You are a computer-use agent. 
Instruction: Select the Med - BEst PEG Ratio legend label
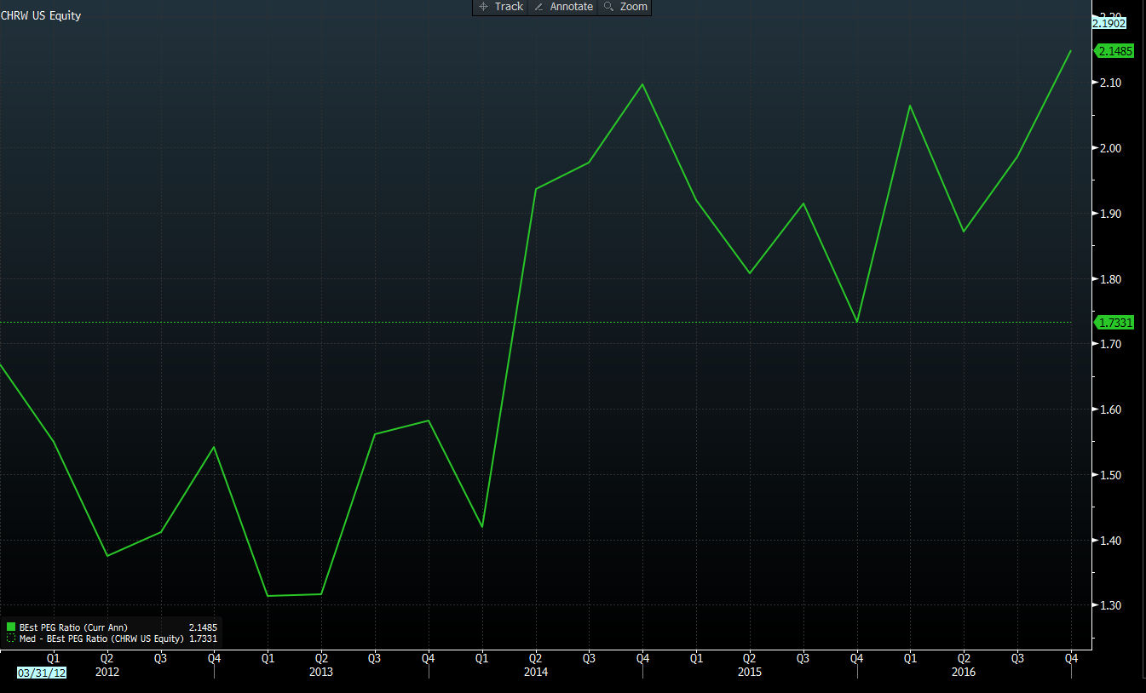tap(101, 638)
